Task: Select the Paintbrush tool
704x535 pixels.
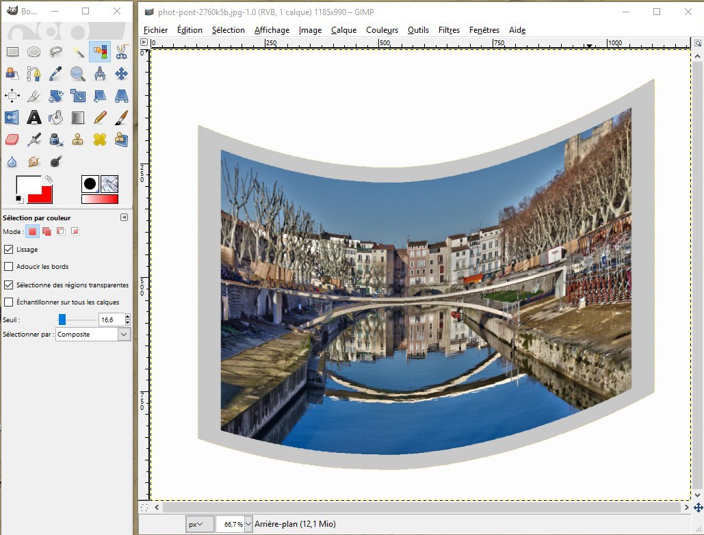Action: [121, 118]
